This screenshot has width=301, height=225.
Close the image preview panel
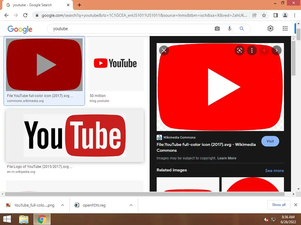pos(164,50)
